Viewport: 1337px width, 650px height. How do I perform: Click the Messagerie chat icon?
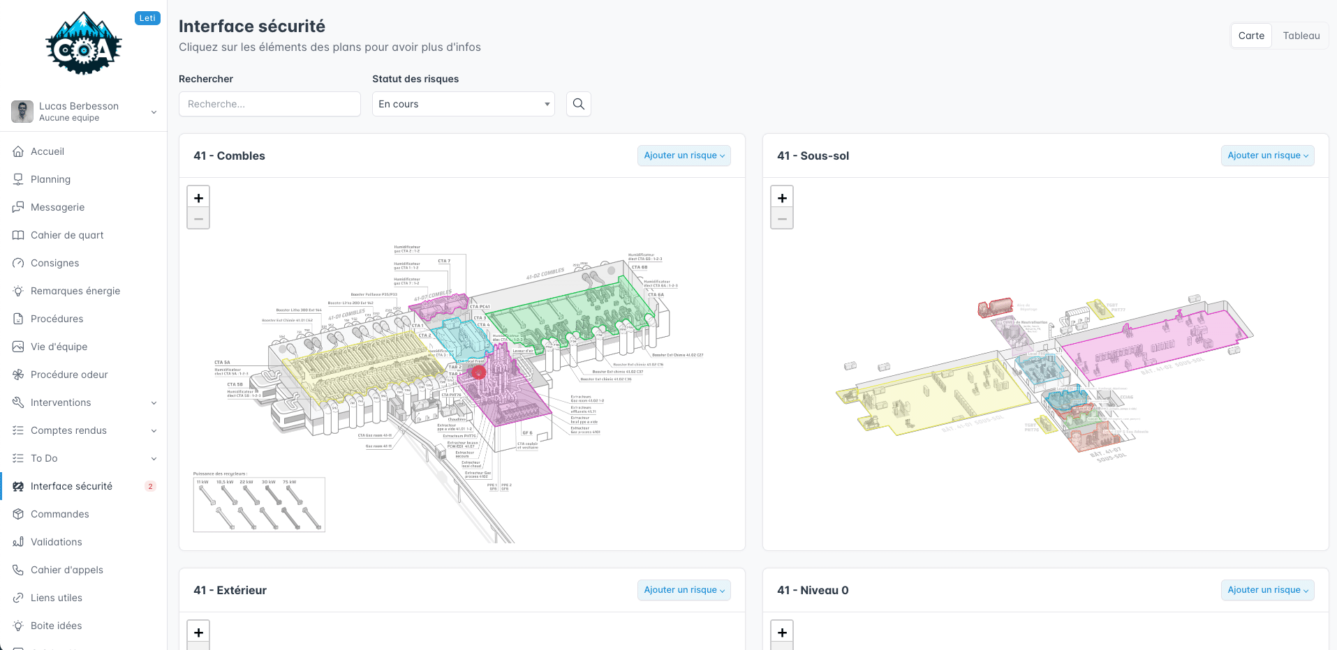coord(18,207)
